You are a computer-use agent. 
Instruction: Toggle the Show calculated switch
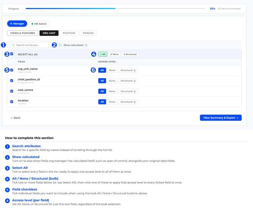click(60, 45)
